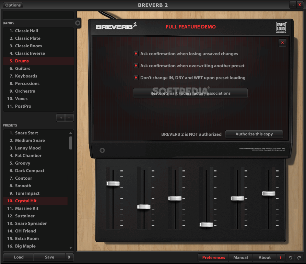The image size is (306, 264).
Task: Choose the Fat Chamber preset
Action: 35,156
